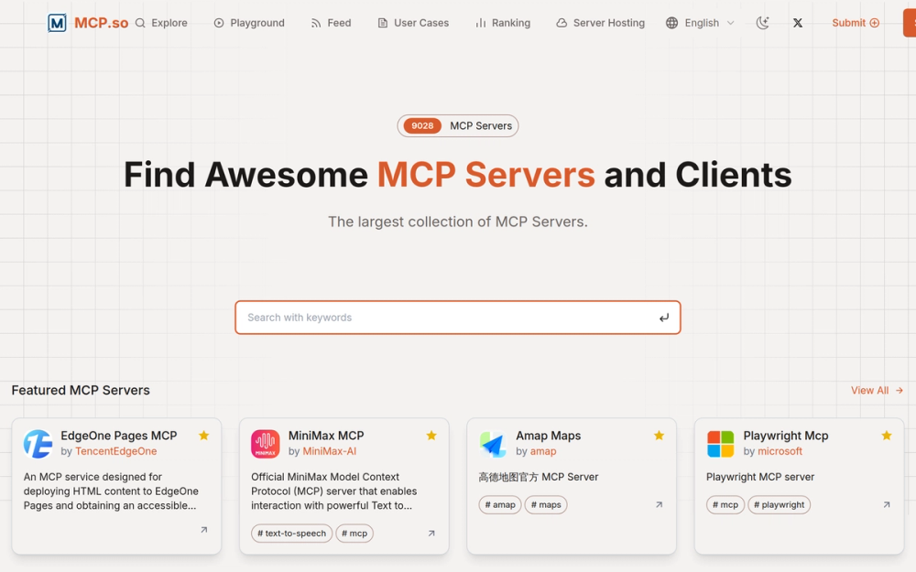Click the star icon on Playwright Mcp
916x572 pixels.
[x=886, y=436]
